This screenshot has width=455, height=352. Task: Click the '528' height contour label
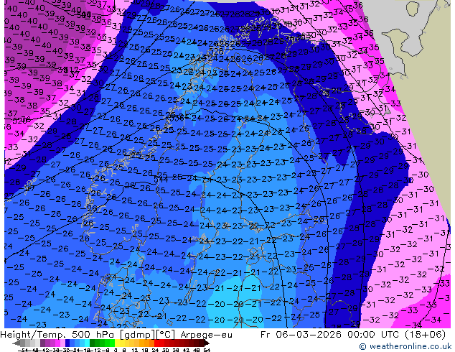tap(216, 52)
